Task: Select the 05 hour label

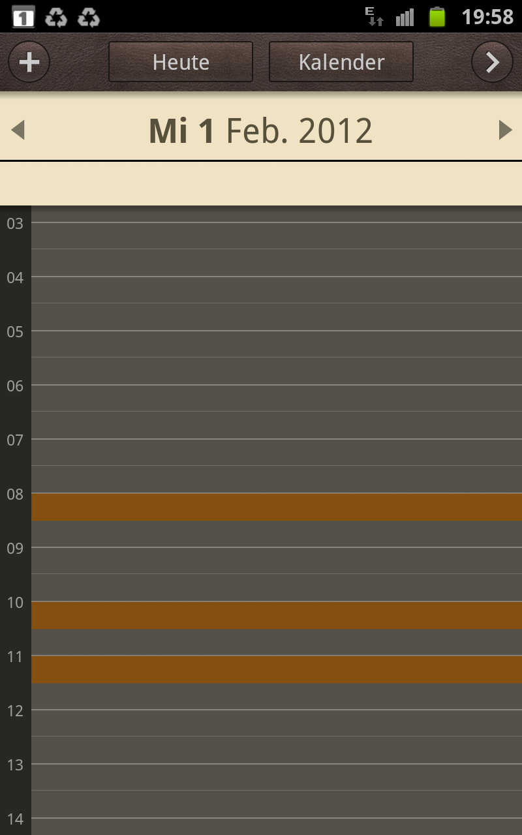Action: click(x=15, y=332)
